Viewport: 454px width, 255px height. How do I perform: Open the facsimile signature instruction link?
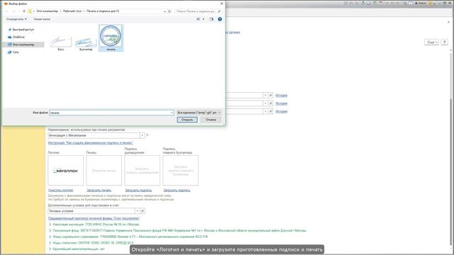coord(91,143)
